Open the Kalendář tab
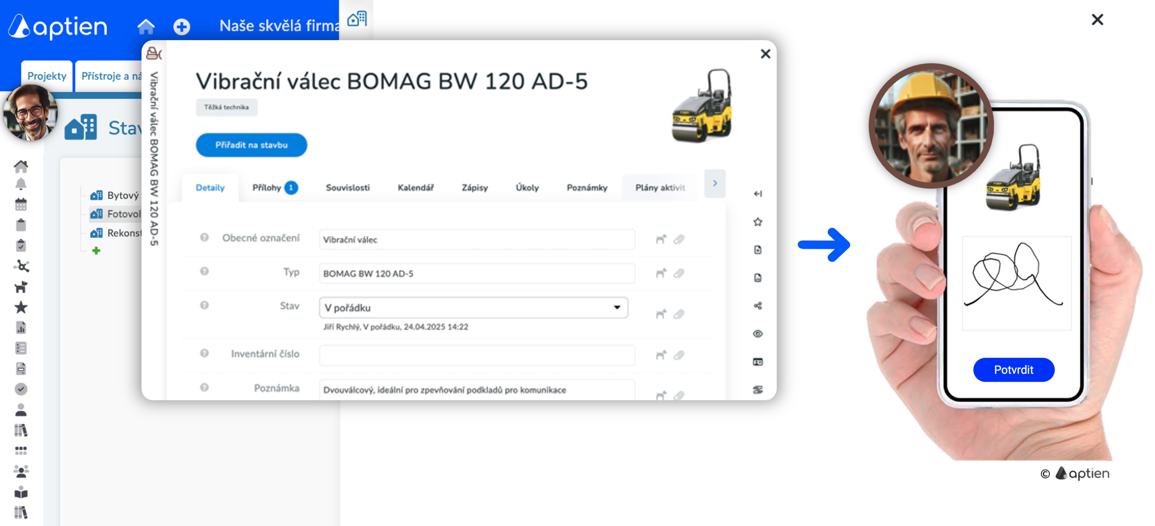The height and width of the screenshot is (526, 1155). coord(415,187)
